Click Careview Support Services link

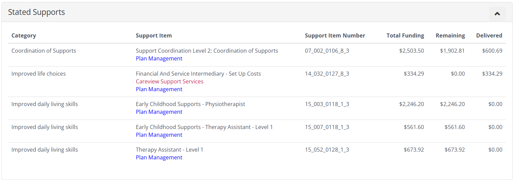point(169,81)
